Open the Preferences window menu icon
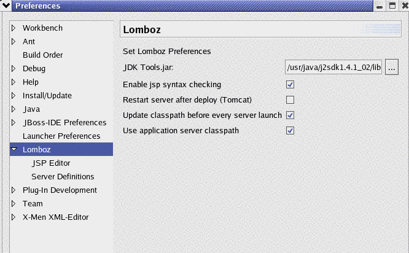The height and width of the screenshot is (253, 409). [x=7, y=6]
